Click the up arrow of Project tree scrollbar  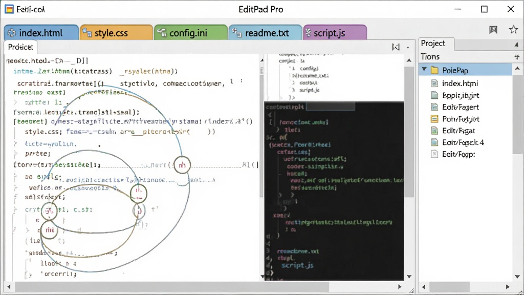[x=517, y=69]
